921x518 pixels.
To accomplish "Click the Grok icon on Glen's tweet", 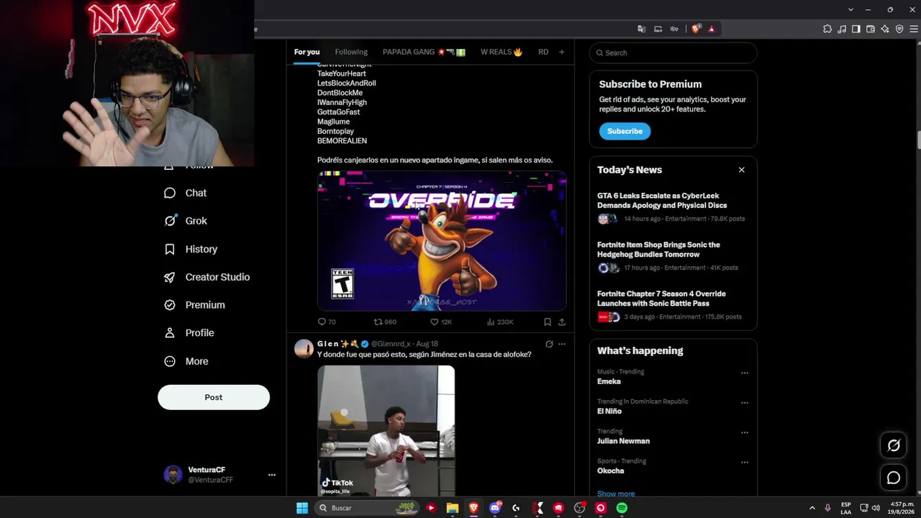I will 549,344.
